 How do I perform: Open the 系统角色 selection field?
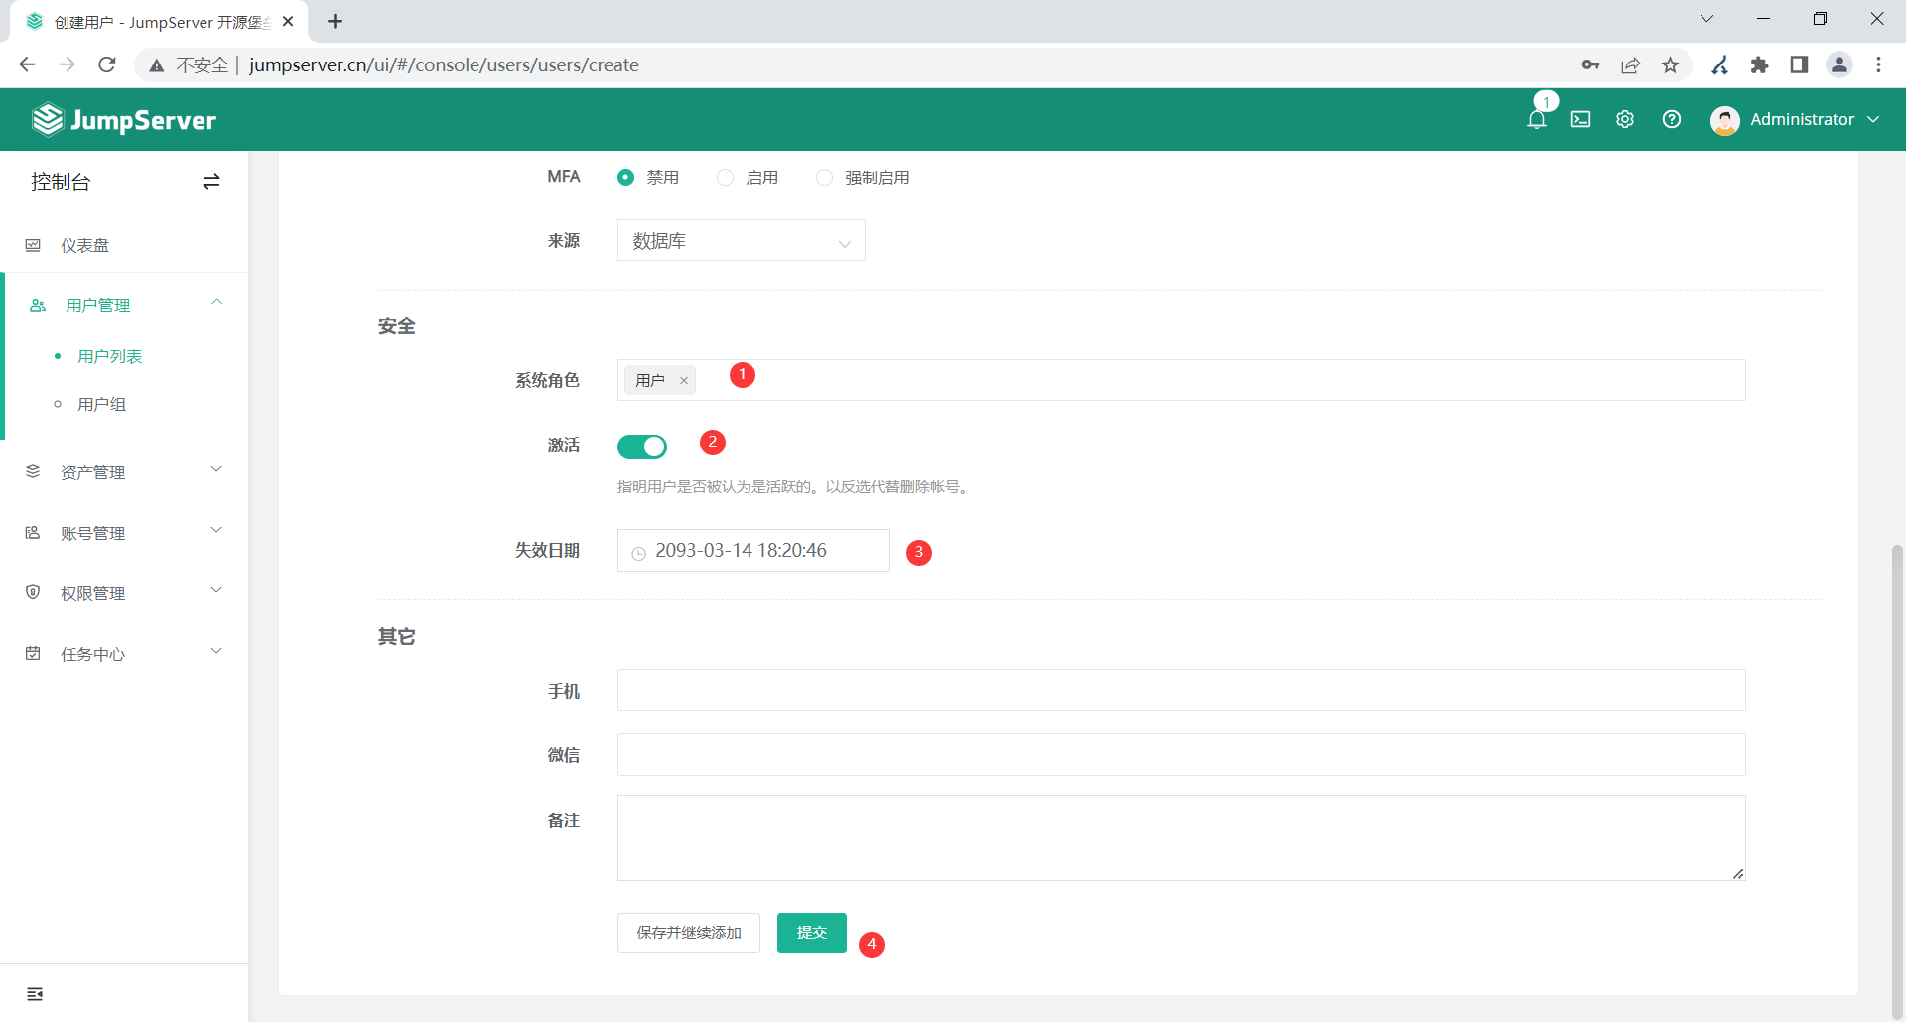click(1181, 380)
